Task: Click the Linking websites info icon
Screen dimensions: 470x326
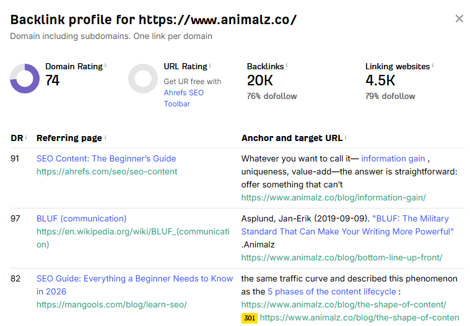Action: (x=432, y=65)
